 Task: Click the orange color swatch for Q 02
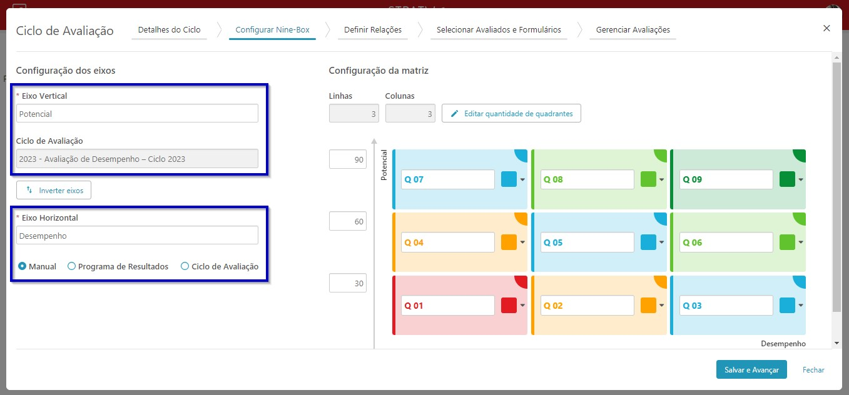(x=648, y=306)
